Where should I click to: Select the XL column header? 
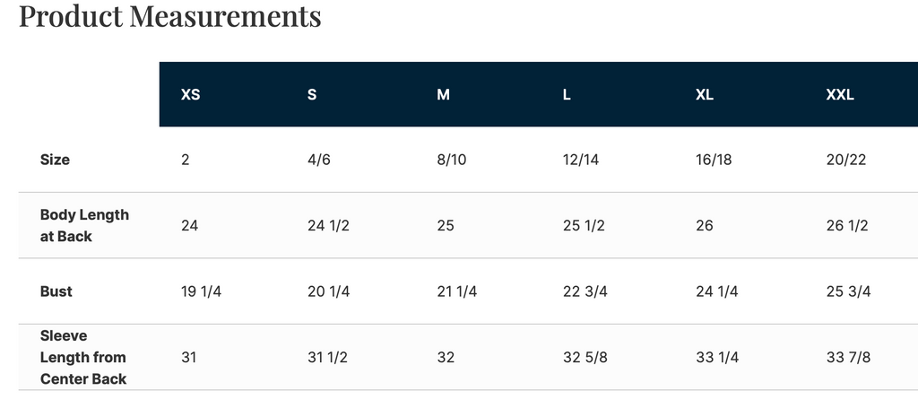705,94
